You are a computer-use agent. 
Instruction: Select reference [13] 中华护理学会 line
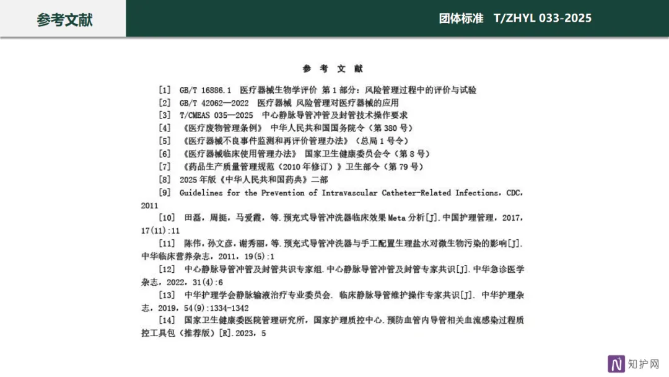pyautogui.click(x=341, y=295)
